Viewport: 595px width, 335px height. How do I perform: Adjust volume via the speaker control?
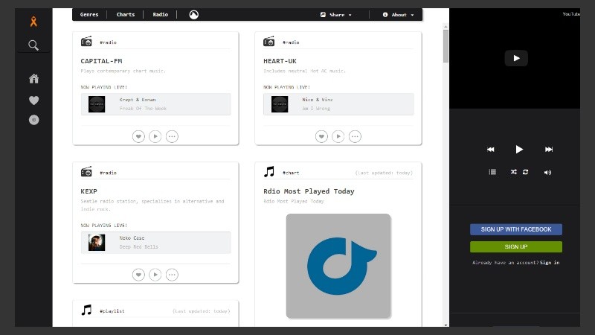(x=547, y=172)
